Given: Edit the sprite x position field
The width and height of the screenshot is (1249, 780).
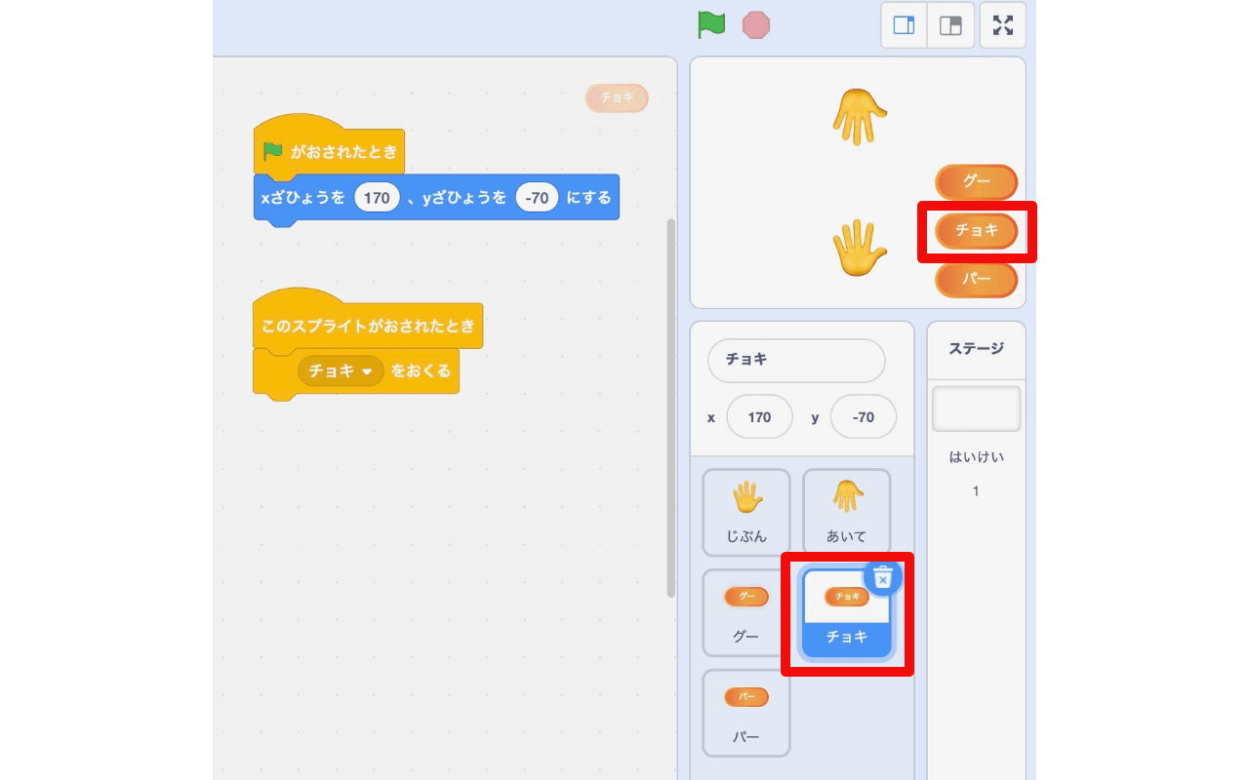Looking at the screenshot, I should coord(759,417).
